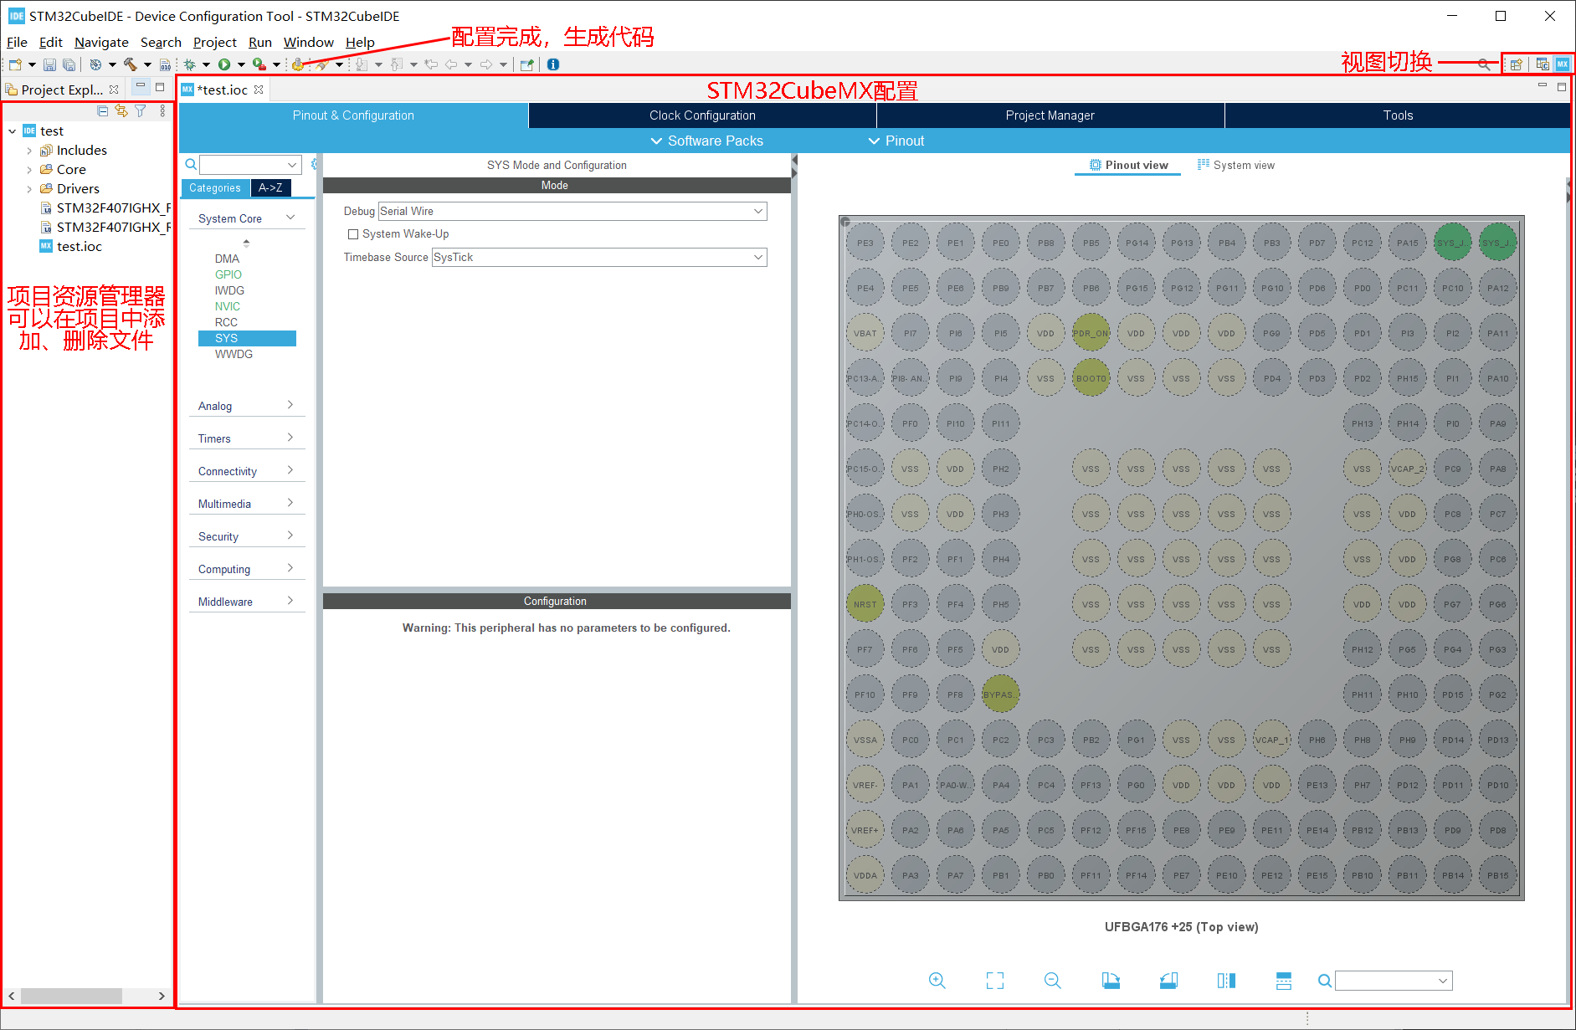Zoom out on the pinout chip view
1576x1030 pixels.
[x=1053, y=981]
